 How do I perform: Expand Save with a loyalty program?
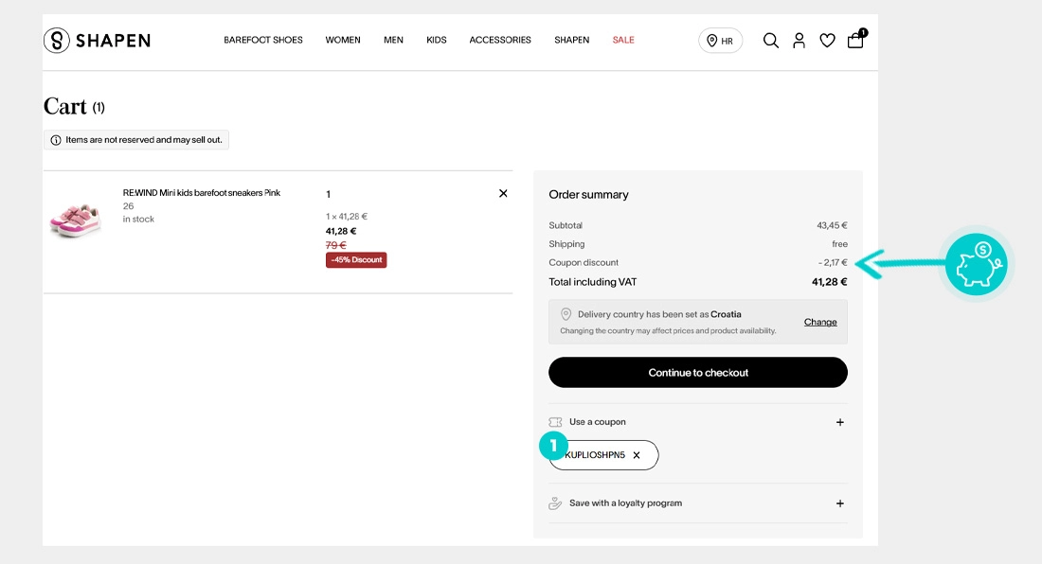click(x=698, y=503)
